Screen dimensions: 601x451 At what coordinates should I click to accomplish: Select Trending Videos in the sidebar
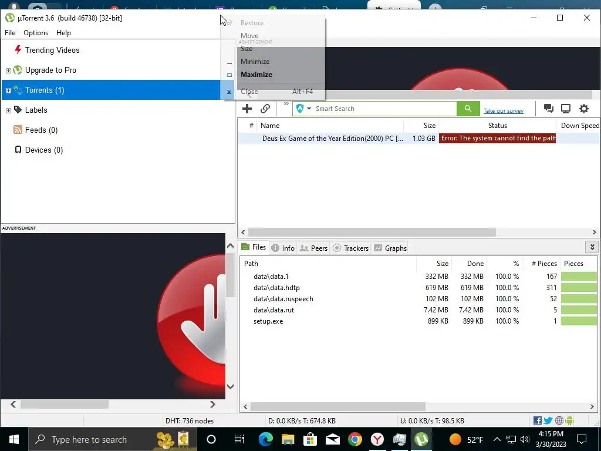(52, 50)
